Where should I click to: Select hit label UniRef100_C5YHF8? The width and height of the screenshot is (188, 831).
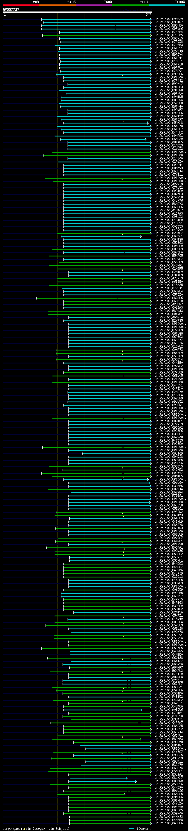[x=169, y=103]
